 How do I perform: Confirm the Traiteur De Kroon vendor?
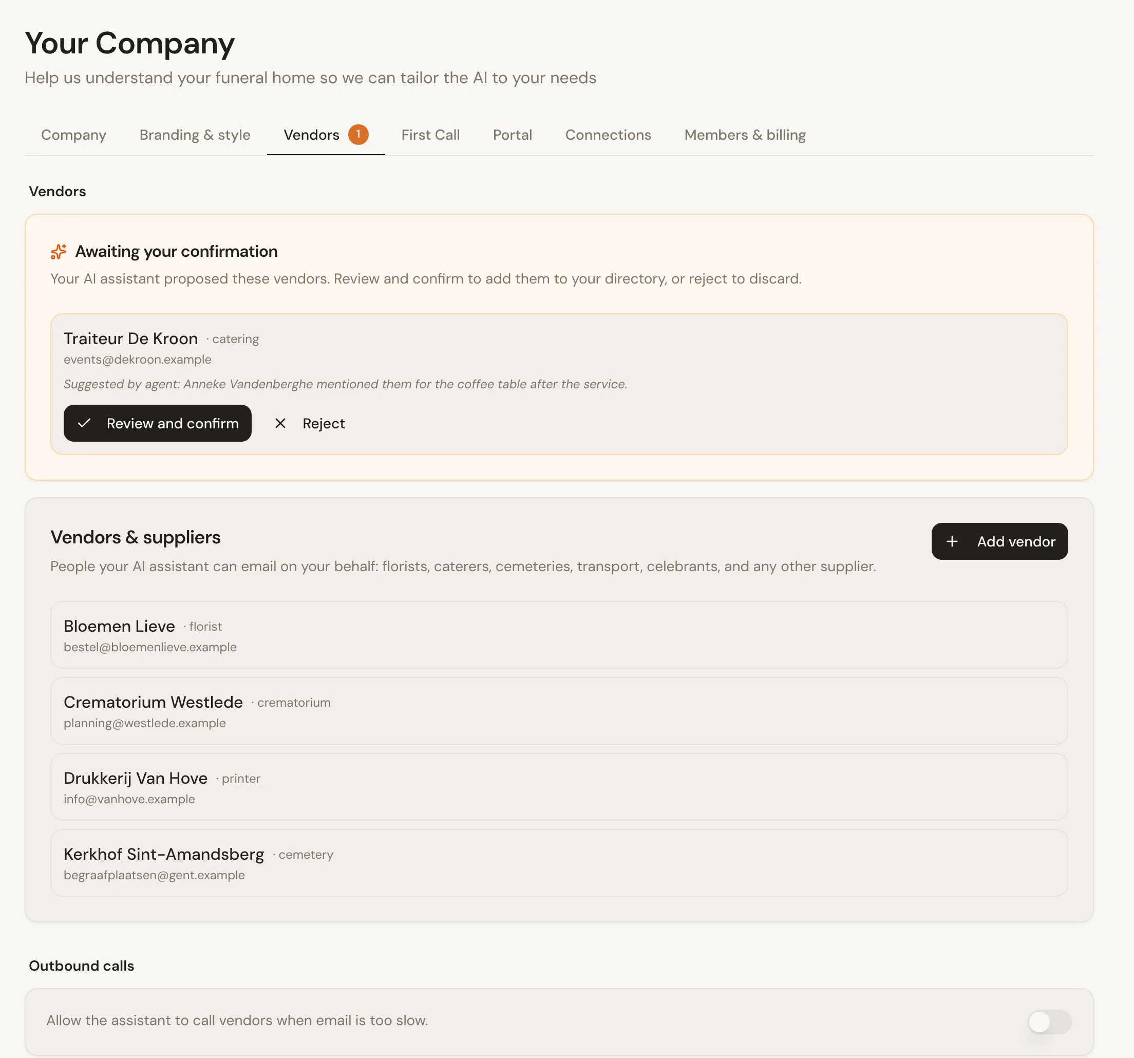coord(158,423)
